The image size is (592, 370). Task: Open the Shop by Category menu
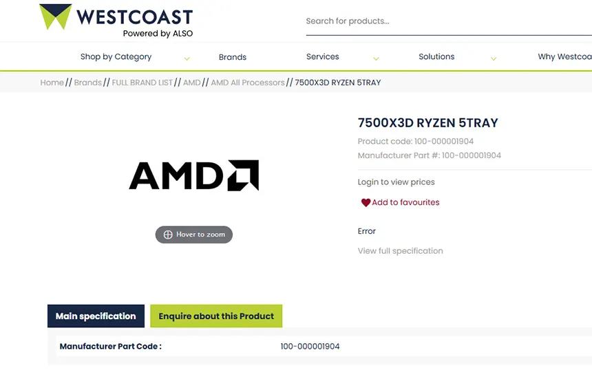pyautogui.click(x=116, y=56)
